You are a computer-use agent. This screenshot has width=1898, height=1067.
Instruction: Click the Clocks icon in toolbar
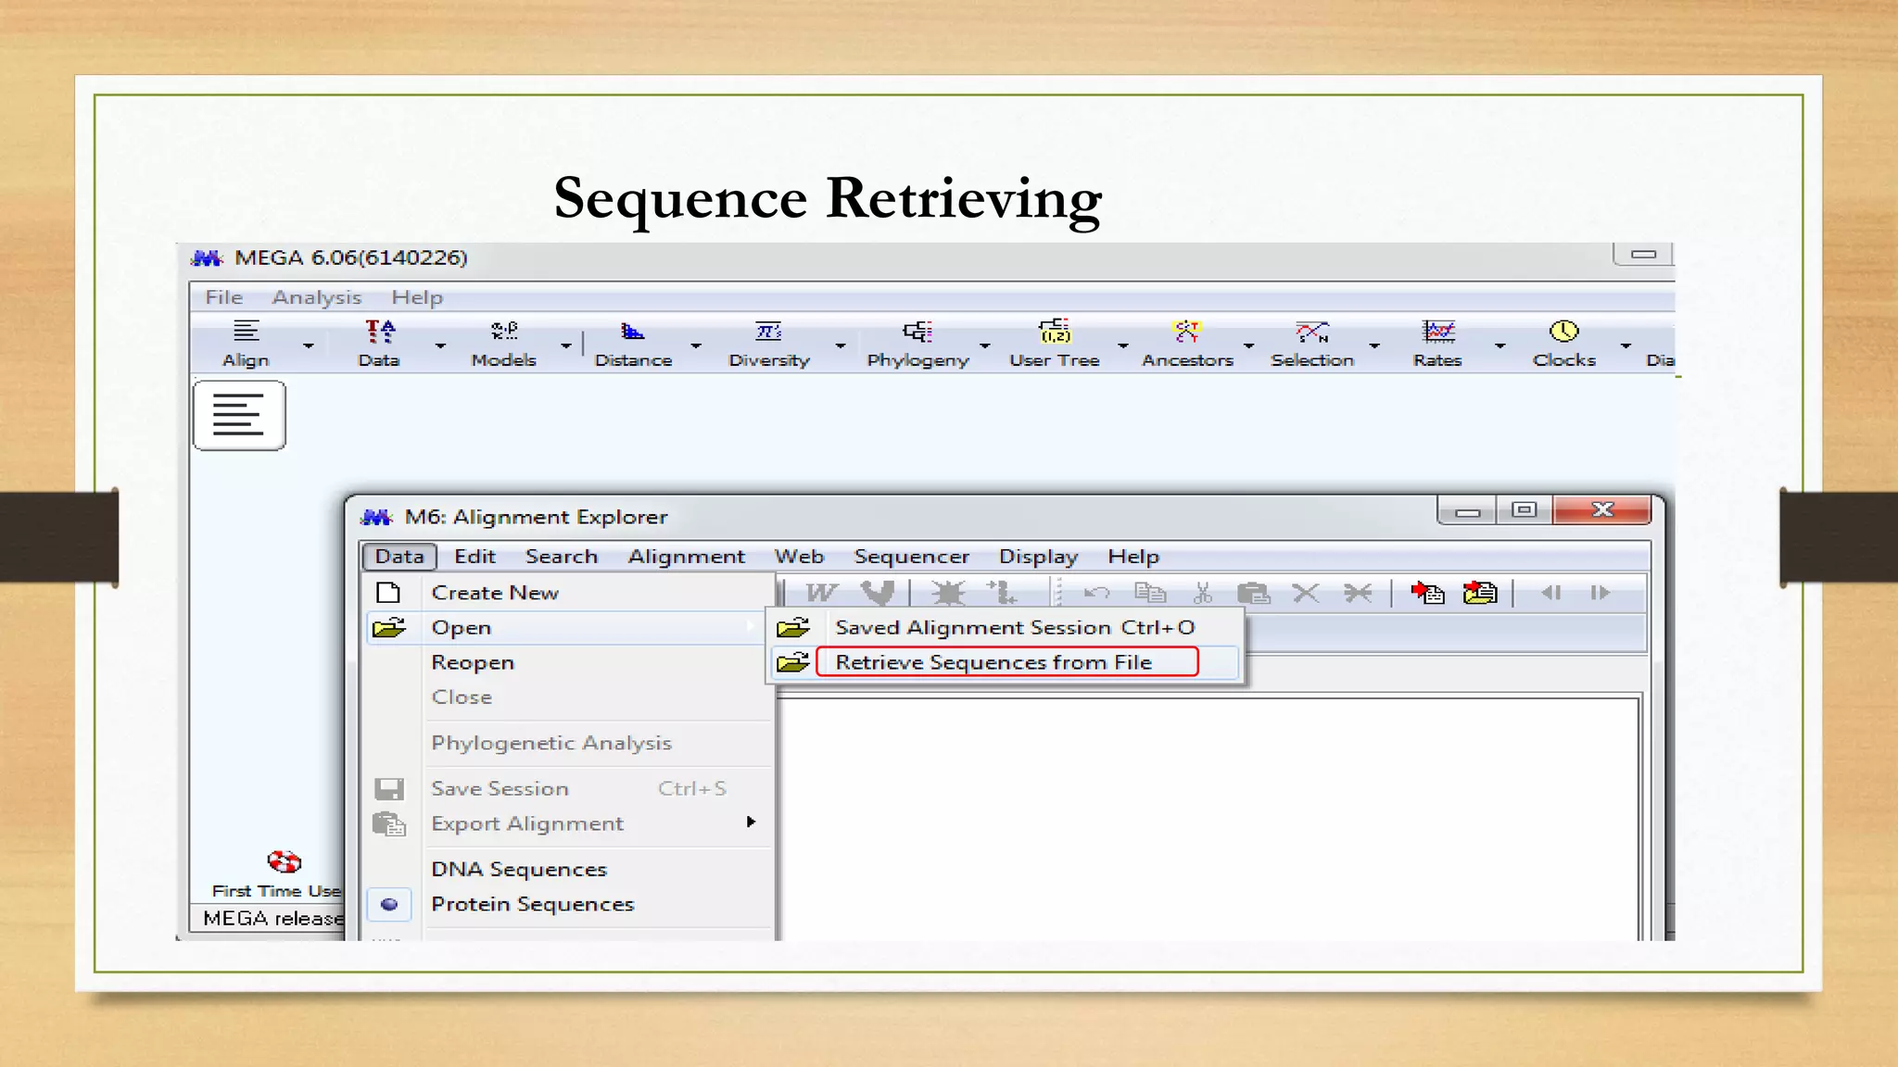pos(1563,332)
